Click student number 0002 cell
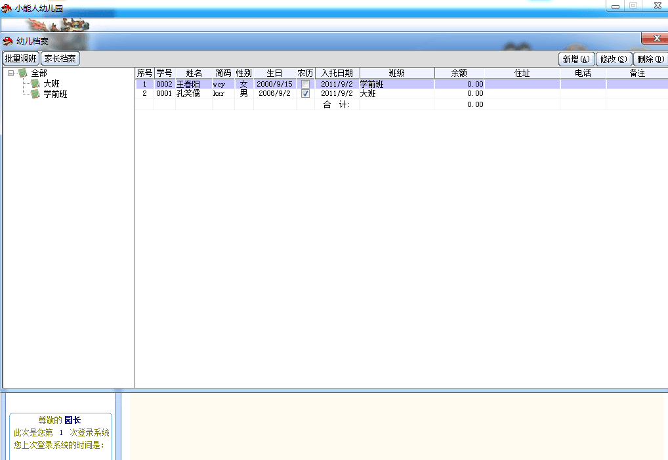The height and width of the screenshot is (460, 668). click(165, 85)
